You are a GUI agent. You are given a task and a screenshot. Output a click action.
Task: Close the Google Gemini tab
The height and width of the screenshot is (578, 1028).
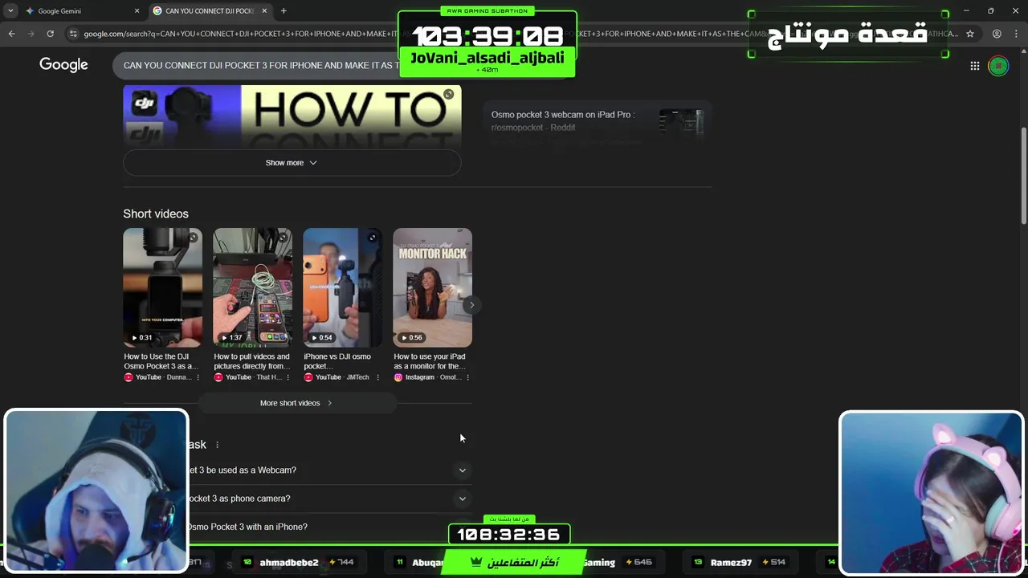click(x=137, y=11)
